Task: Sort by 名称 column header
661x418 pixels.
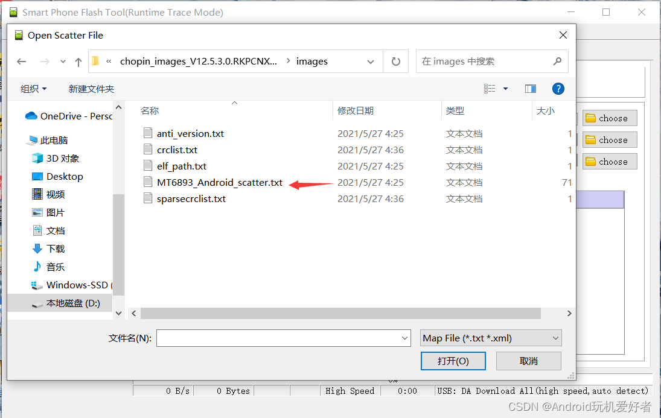Action: coord(150,111)
